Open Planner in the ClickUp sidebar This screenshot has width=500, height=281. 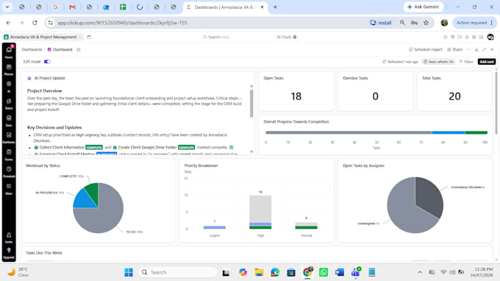coord(9,69)
